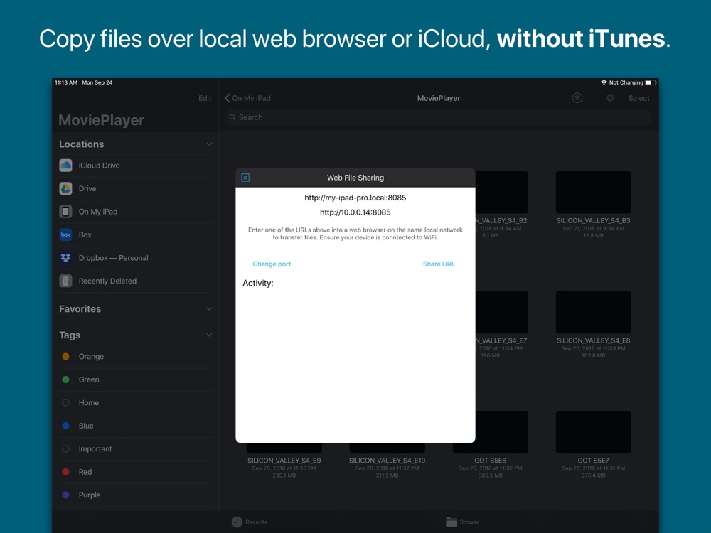Image resolution: width=711 pixels, height=533 pixels.
Task: Click the Share URL link
Action: pos(439,264)
